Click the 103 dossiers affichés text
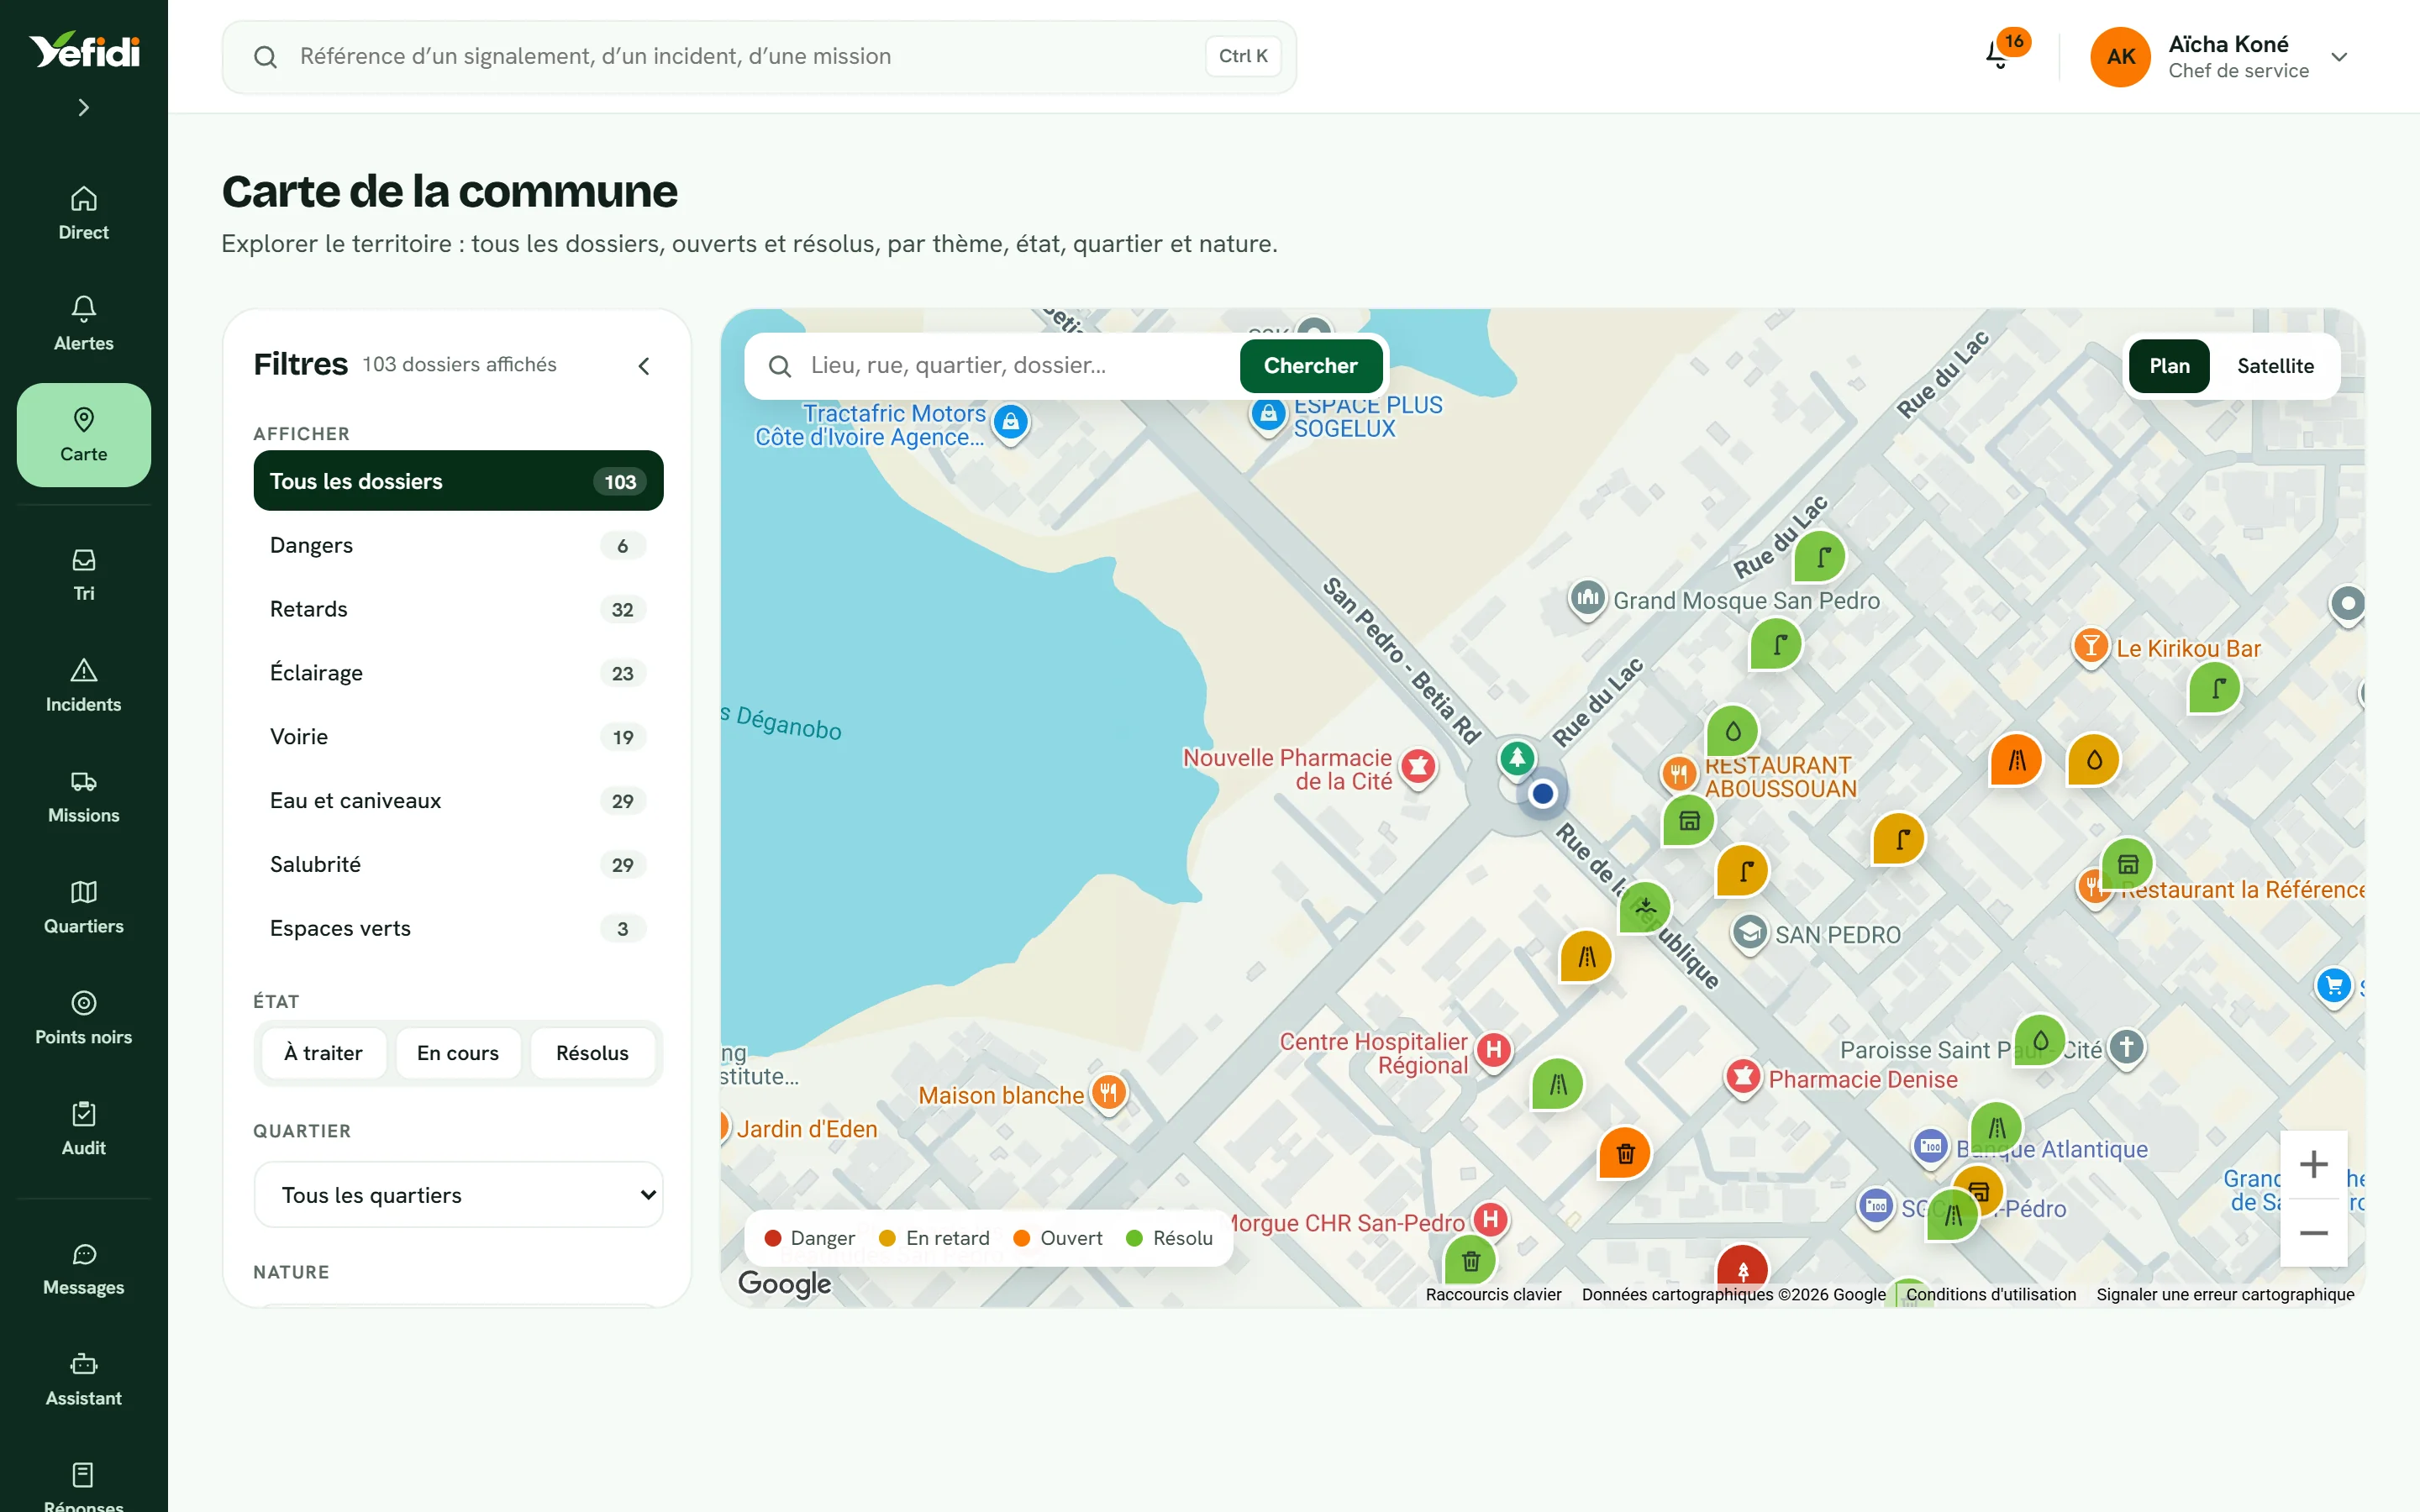The height and width of the screenshot is (1512, 2420). tap(459, 365)
